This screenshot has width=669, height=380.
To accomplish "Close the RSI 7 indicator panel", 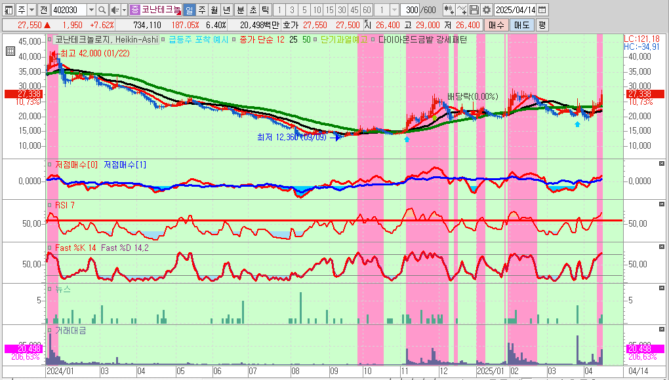I will pyautogui.click(x=662, y=204).
